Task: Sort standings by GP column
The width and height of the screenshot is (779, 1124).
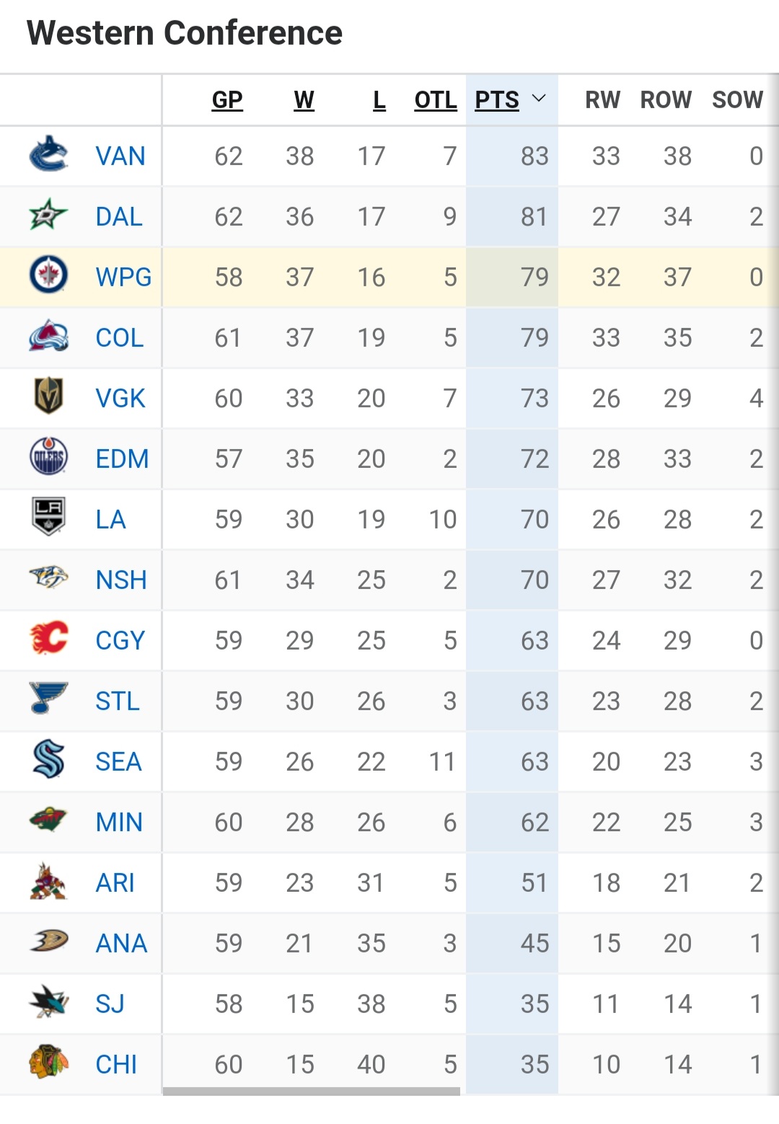Action: (x=227, y=99)
